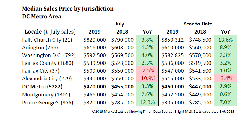Click the Falls Church City July YoY 3.8% cell

[147, 40]
